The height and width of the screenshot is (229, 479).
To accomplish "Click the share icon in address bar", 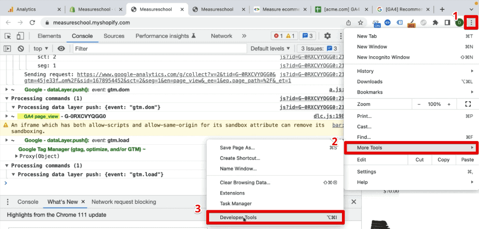I will [x=348, y=22].
